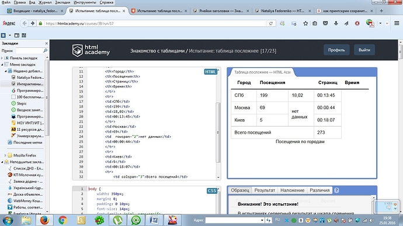Screen dimensions: 403x226
Task: Open downloads with the down arrow icon
Action: tap(336, 23)
